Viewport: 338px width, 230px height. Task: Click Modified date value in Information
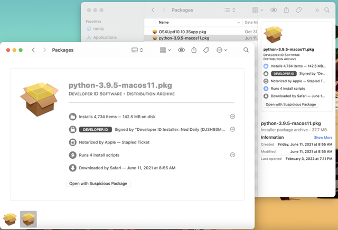(311, 151)
